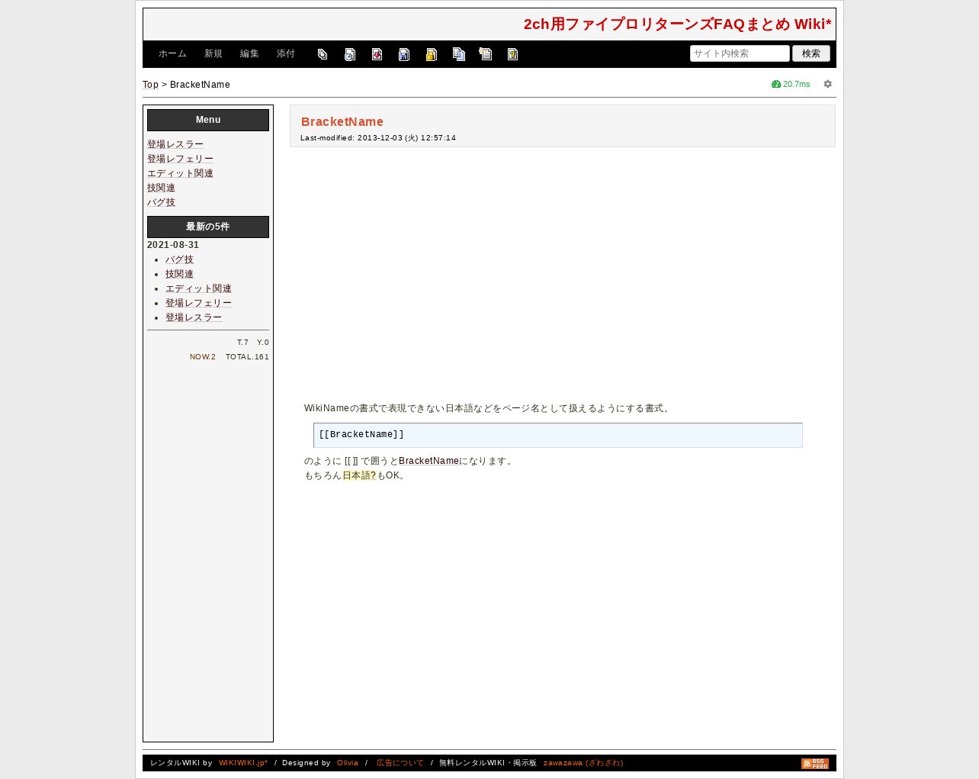Open help via yellow question mark icon

point(512,54)
